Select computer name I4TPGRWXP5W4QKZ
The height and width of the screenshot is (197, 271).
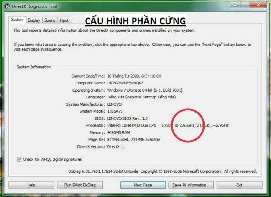click(x=125, y=83)
